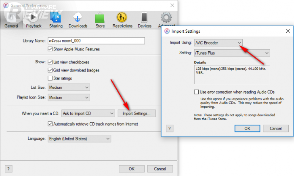The height and width of the screenshot is (176, 294).
Task: Open the General preferences tab
Action: (x=11, y=21)
